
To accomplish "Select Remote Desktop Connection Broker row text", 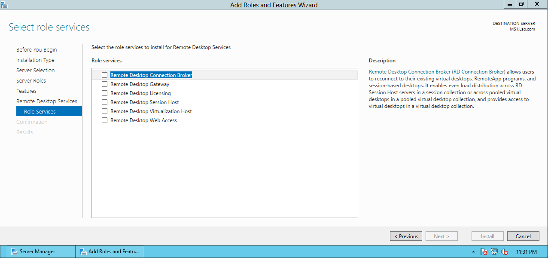I will pyautogui.click(x=151, y=75).
